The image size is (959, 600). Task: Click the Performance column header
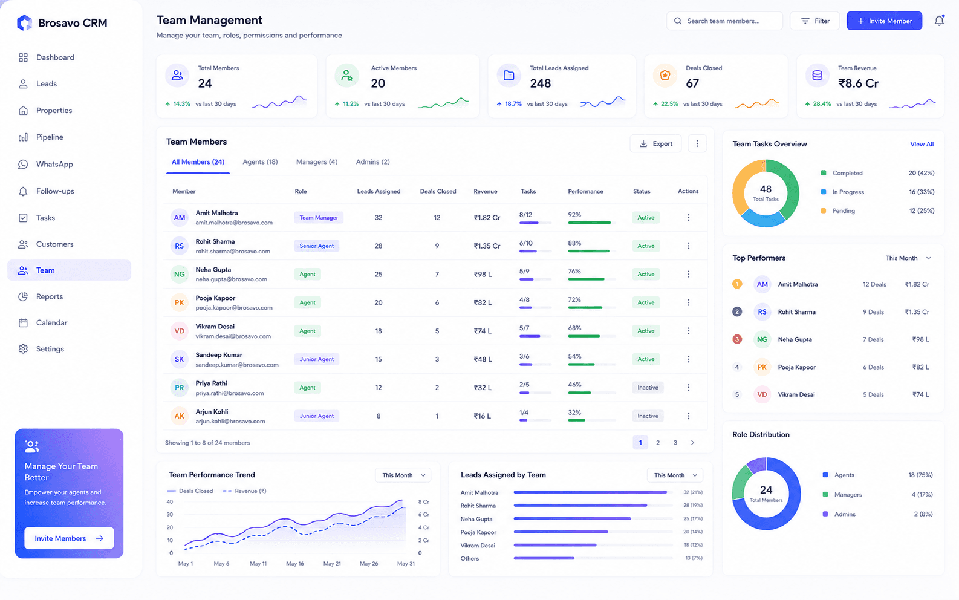585,191
